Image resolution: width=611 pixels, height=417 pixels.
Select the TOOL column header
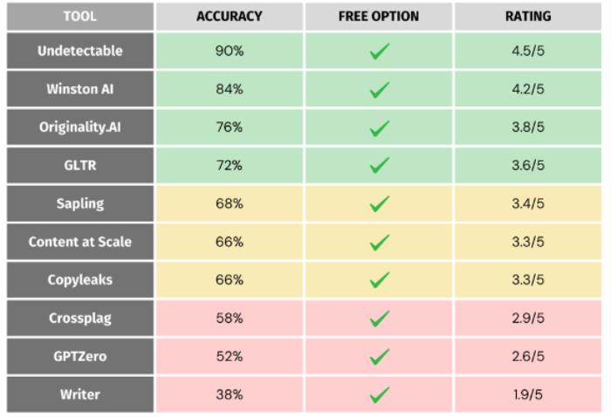point(80,17)
